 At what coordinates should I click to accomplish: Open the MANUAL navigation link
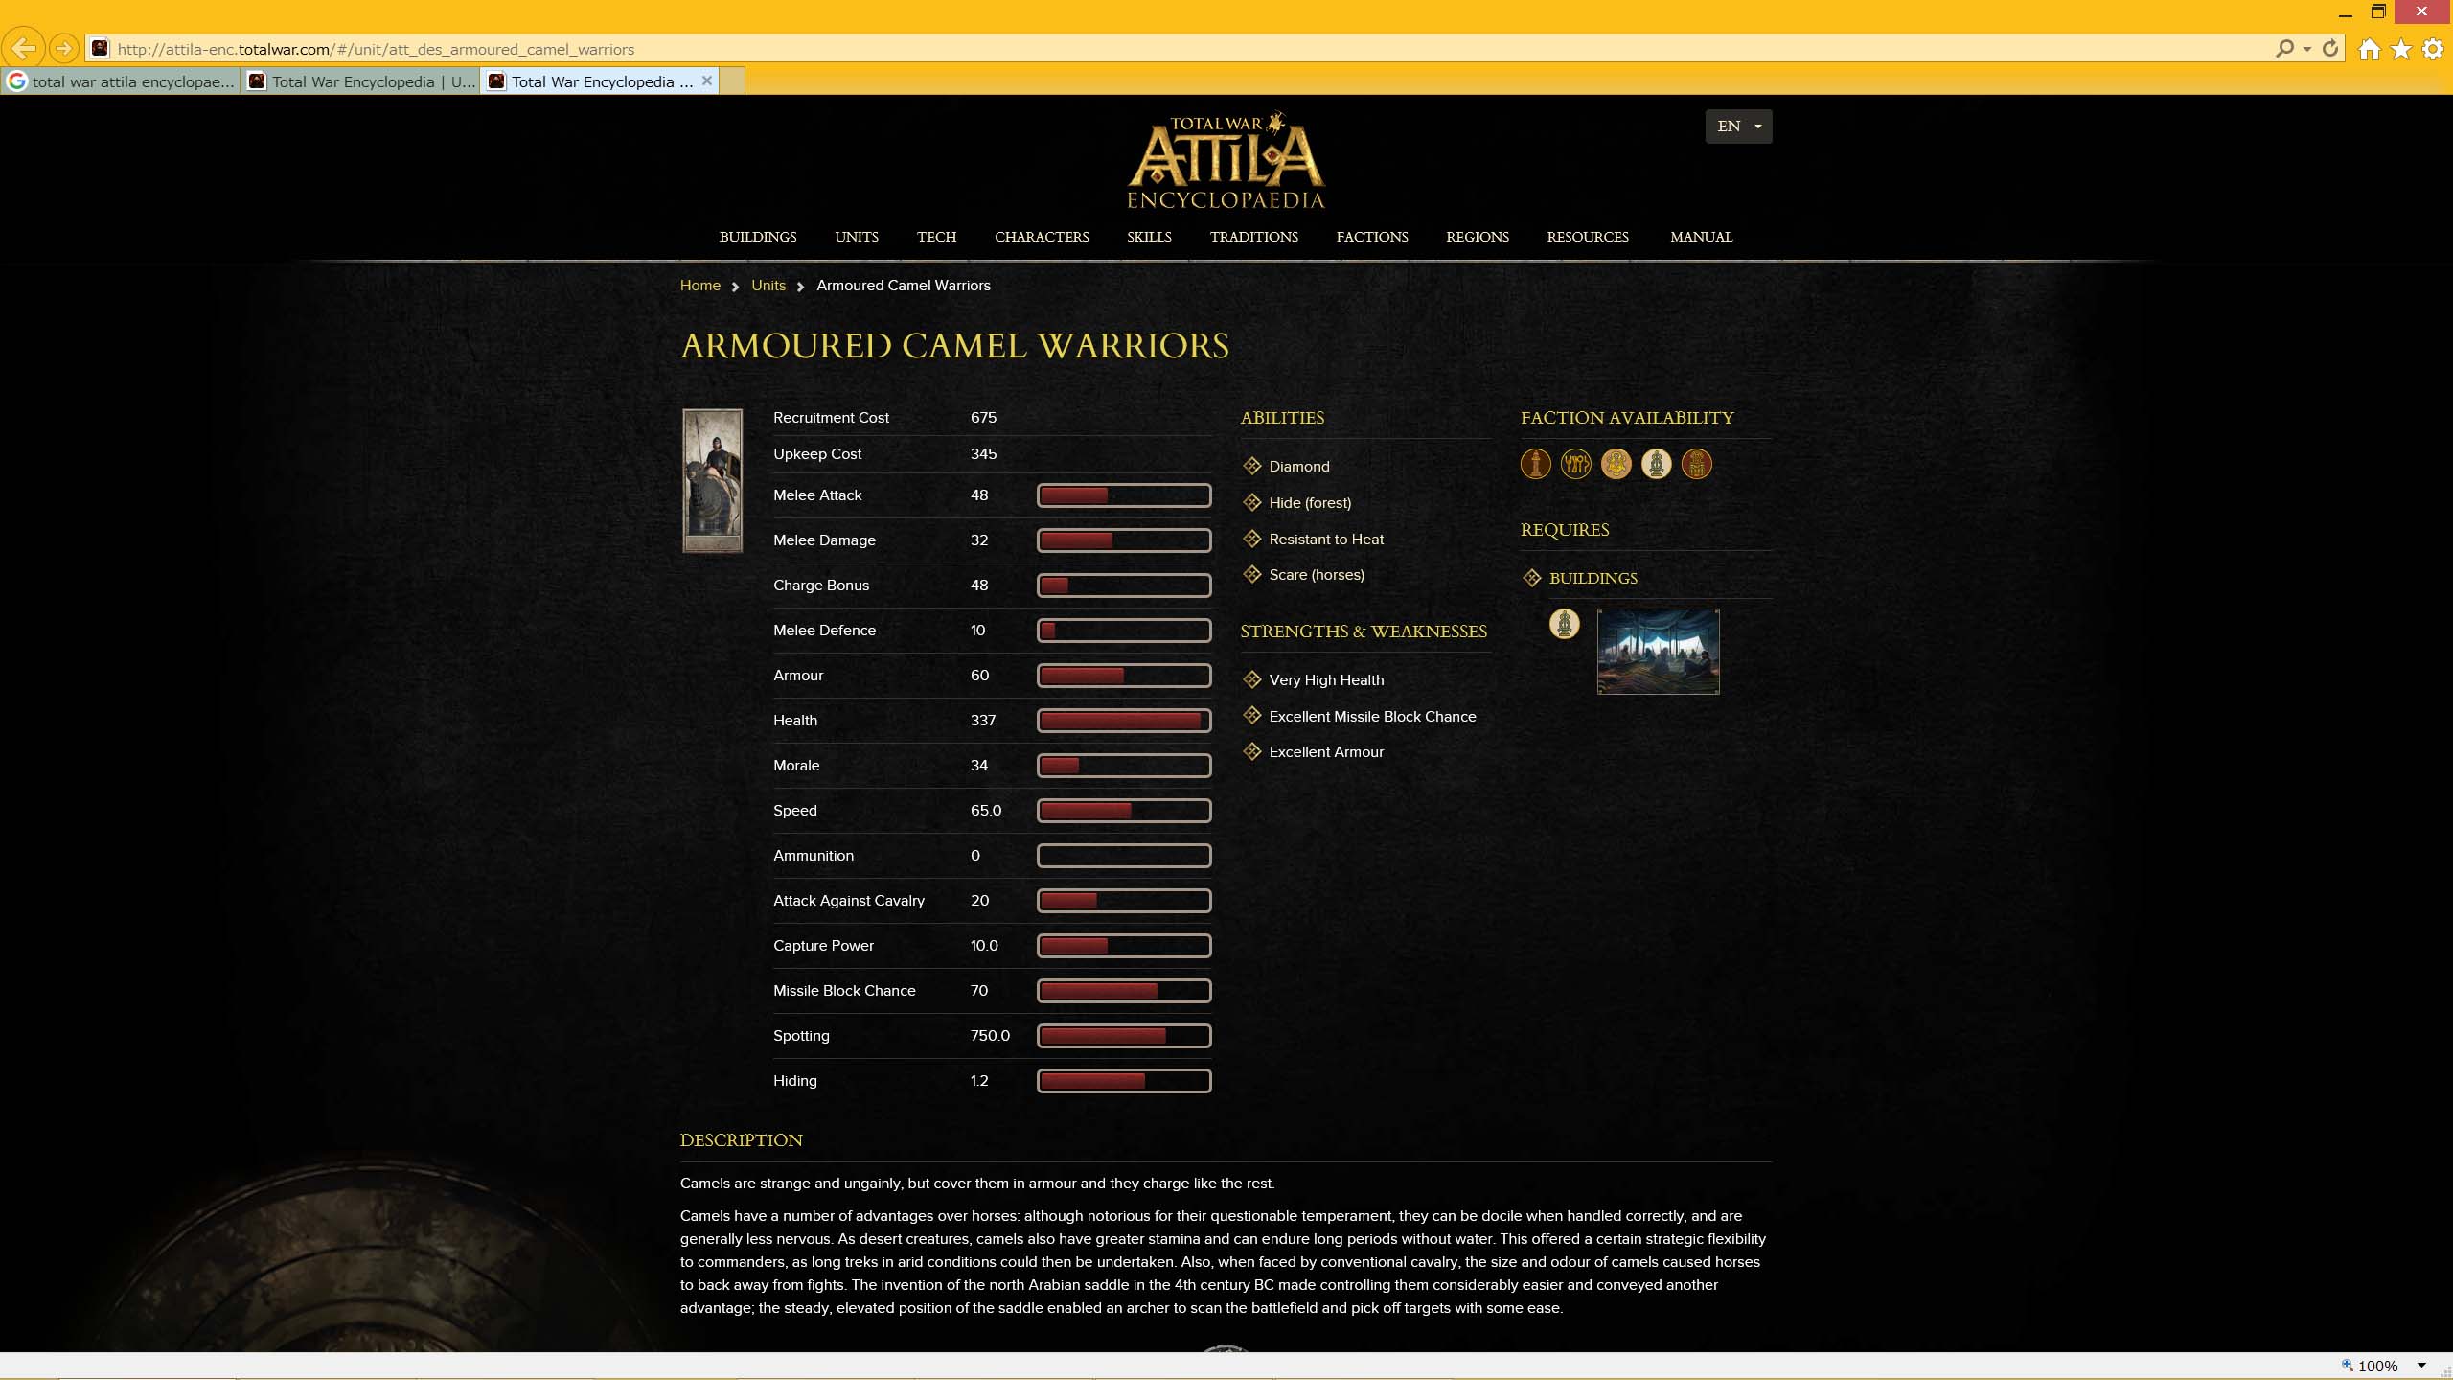[1701, 237]
